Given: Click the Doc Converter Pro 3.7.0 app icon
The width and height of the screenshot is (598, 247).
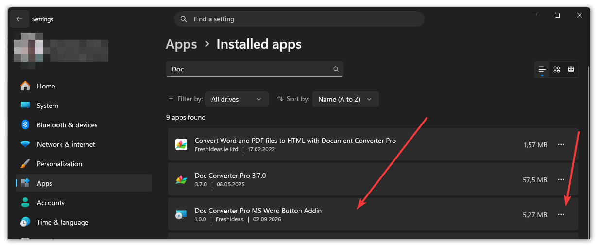Looking at the screenshot, I should coord(181,179).
